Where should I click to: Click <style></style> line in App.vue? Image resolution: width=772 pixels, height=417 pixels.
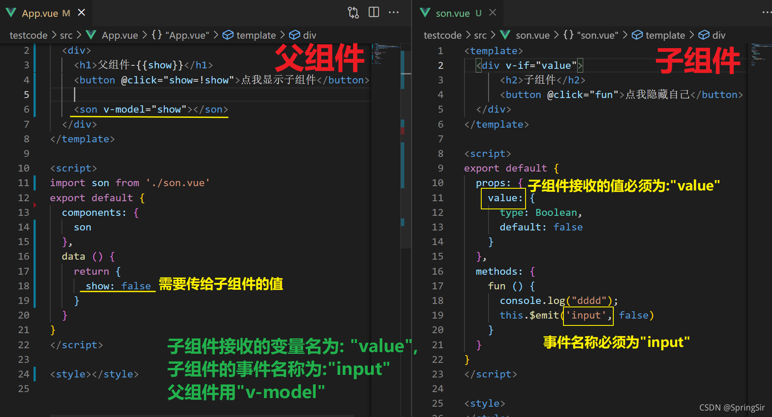click(x=94, y=374)
